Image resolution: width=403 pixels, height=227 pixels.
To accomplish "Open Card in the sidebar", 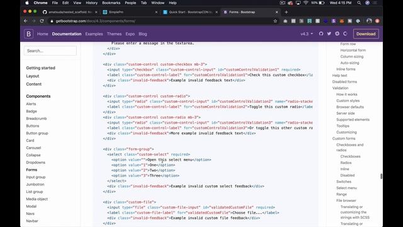I will [x=30, y=141].
